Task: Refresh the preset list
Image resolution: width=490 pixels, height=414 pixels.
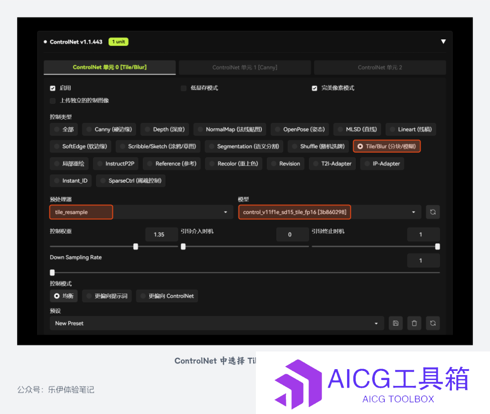Action: 433,323
